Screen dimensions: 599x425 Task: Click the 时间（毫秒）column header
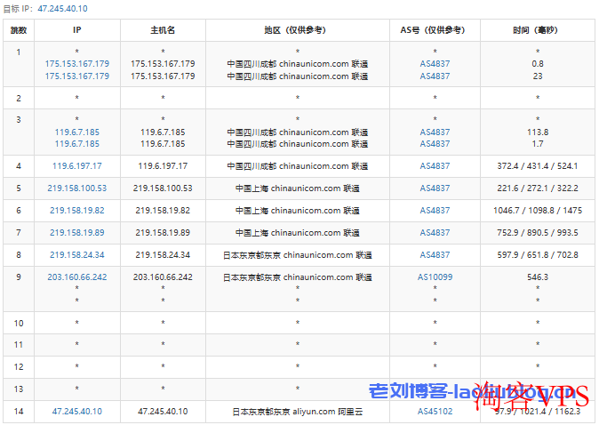[538, 30]
